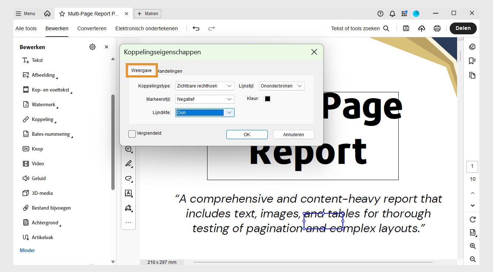
Task: Click the Tekst of tools zoeken search
Action: 360,28
